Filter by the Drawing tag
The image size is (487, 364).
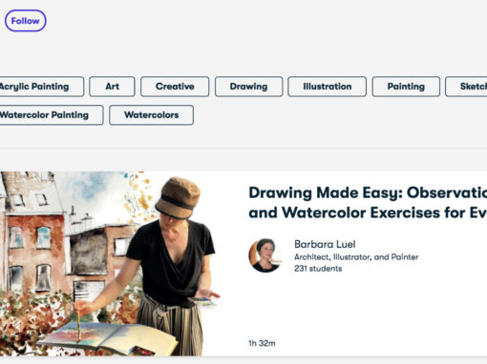(x=248, y=87)
